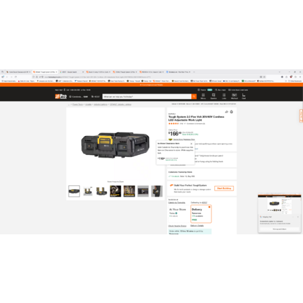The height and width of the screenshot is (303, 303).
Task: Expand the star rating dropdown chevron
Action: click(185, 124)
